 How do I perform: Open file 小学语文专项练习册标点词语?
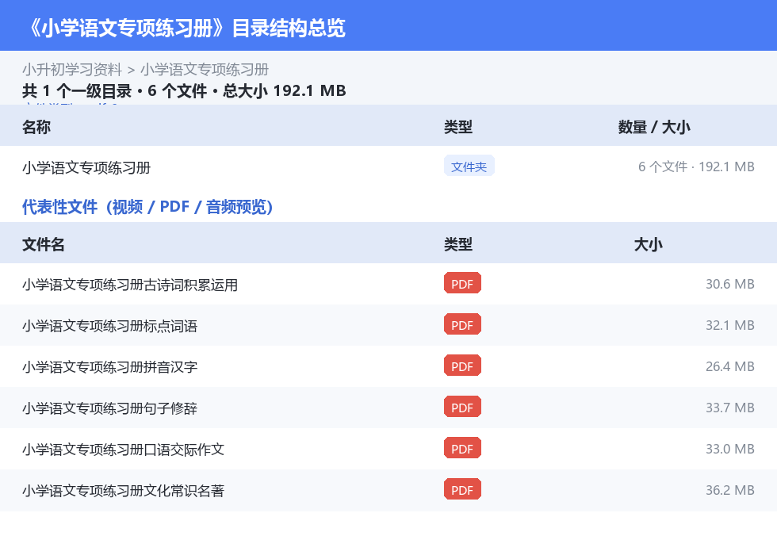click(109, 326)
